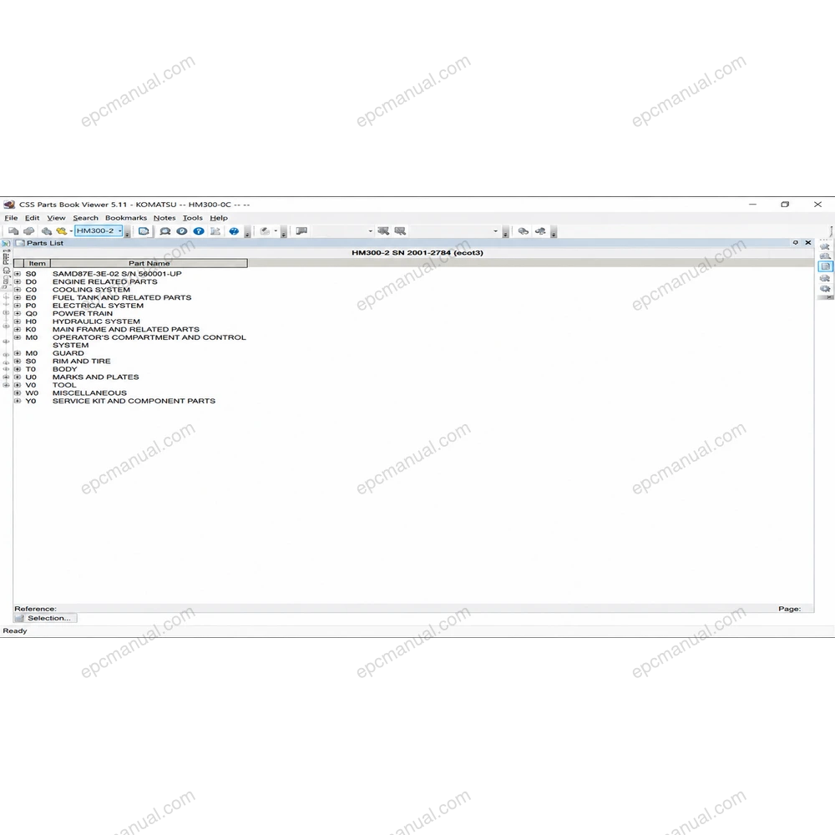Expand the HYDRAULIC SYSTEM node
835x835 pixels.
(x=18, y=321)
